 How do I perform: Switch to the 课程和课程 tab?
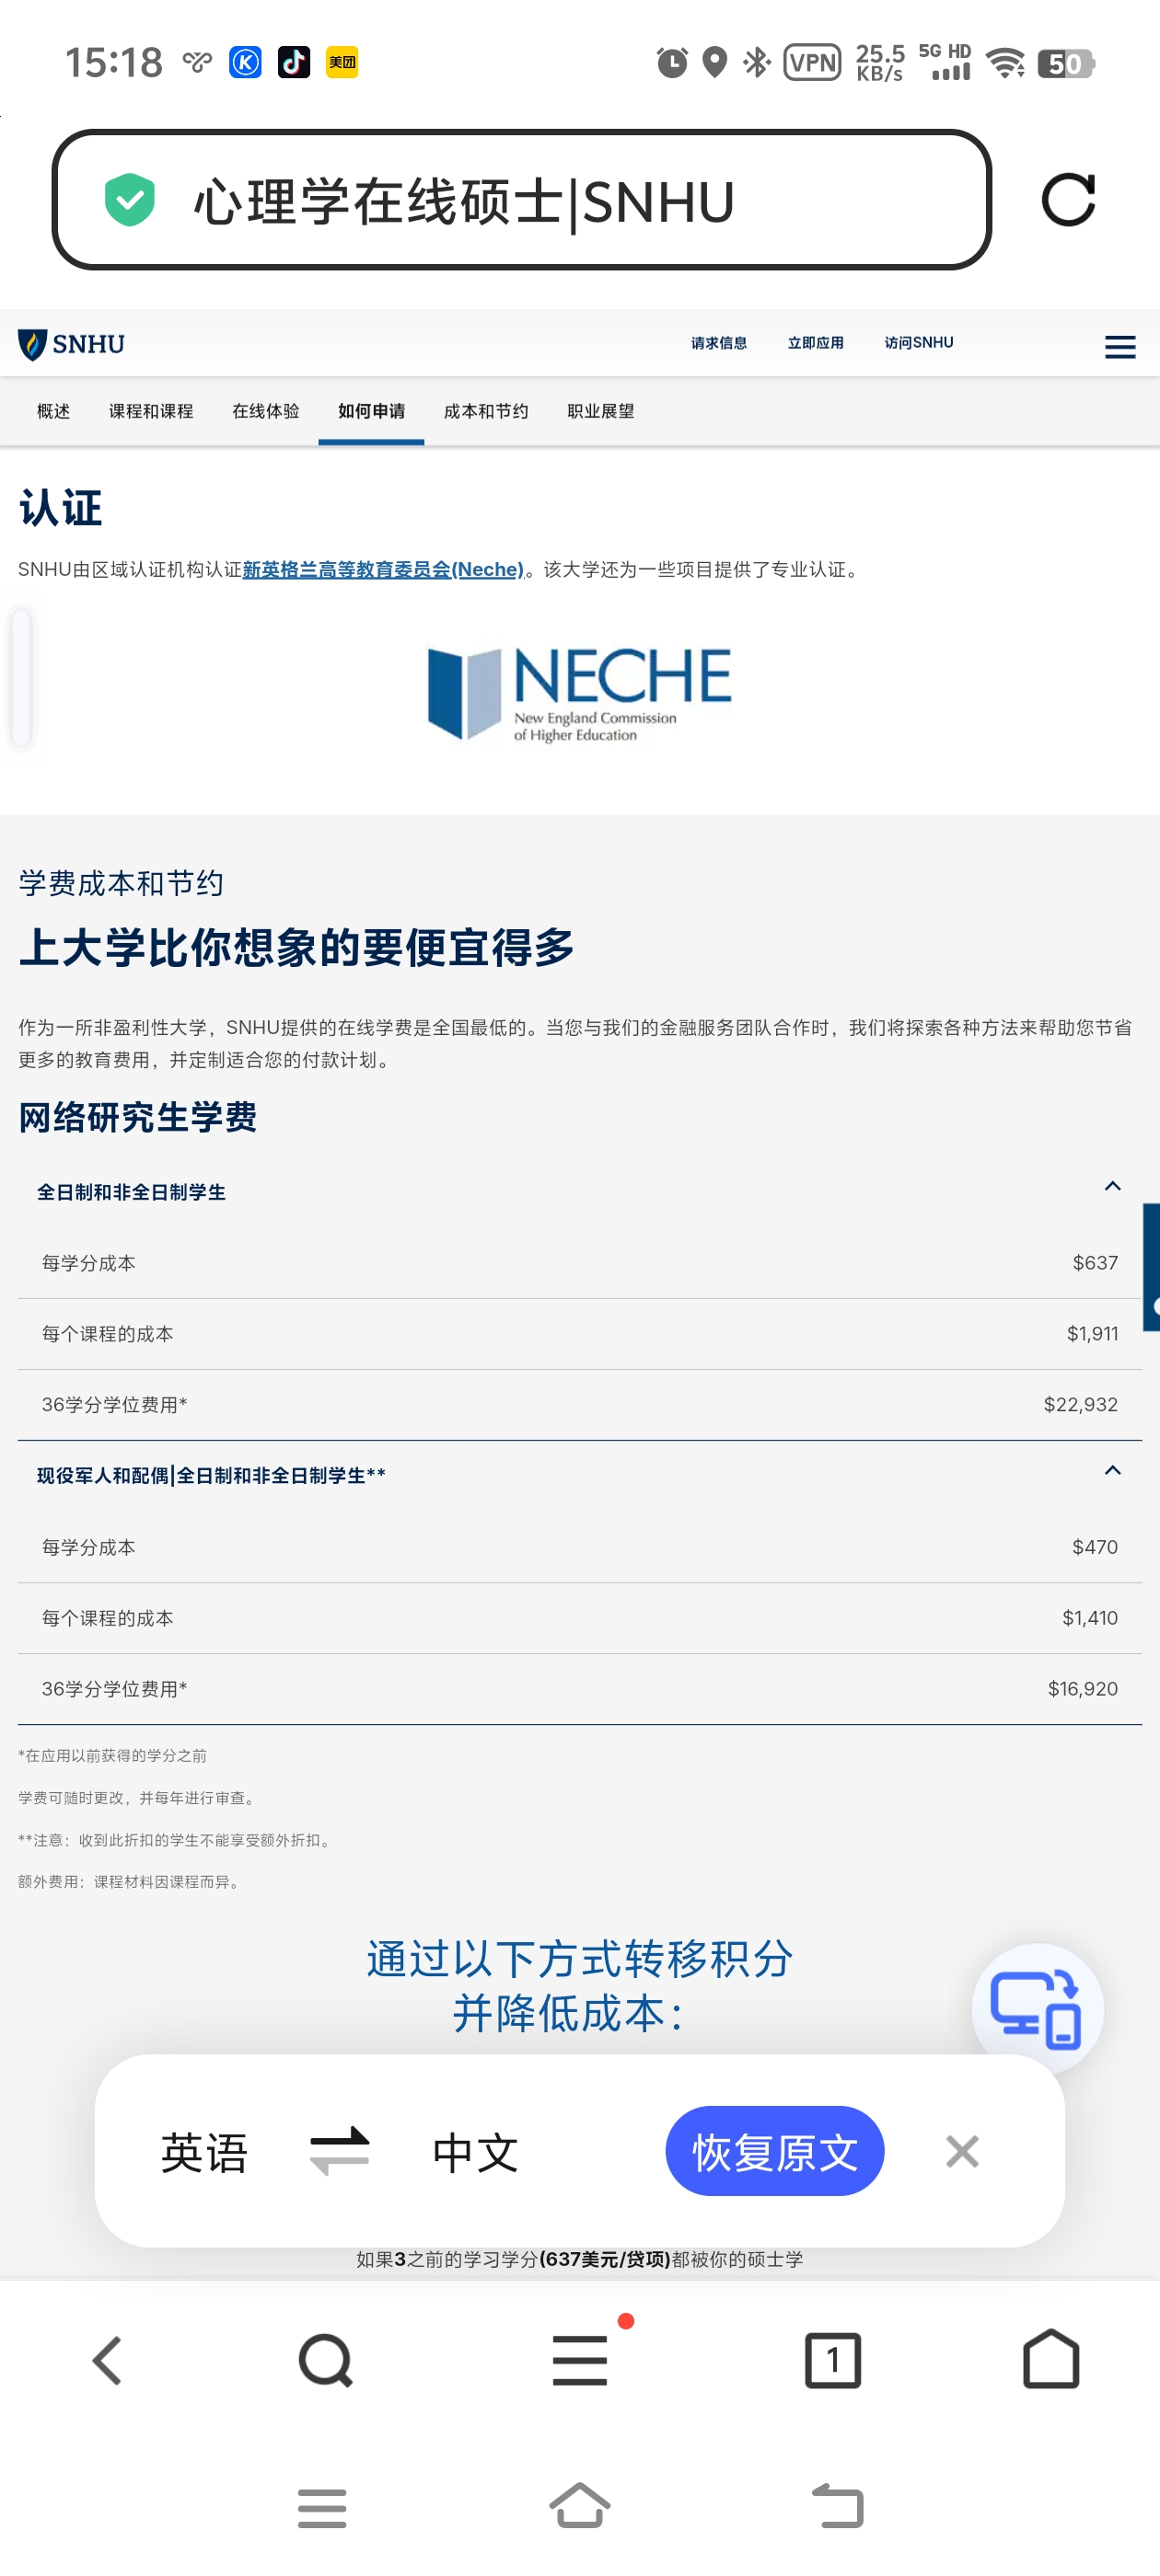pos(151,411)
